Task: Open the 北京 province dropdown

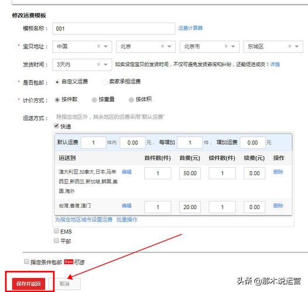Action: 169,47
